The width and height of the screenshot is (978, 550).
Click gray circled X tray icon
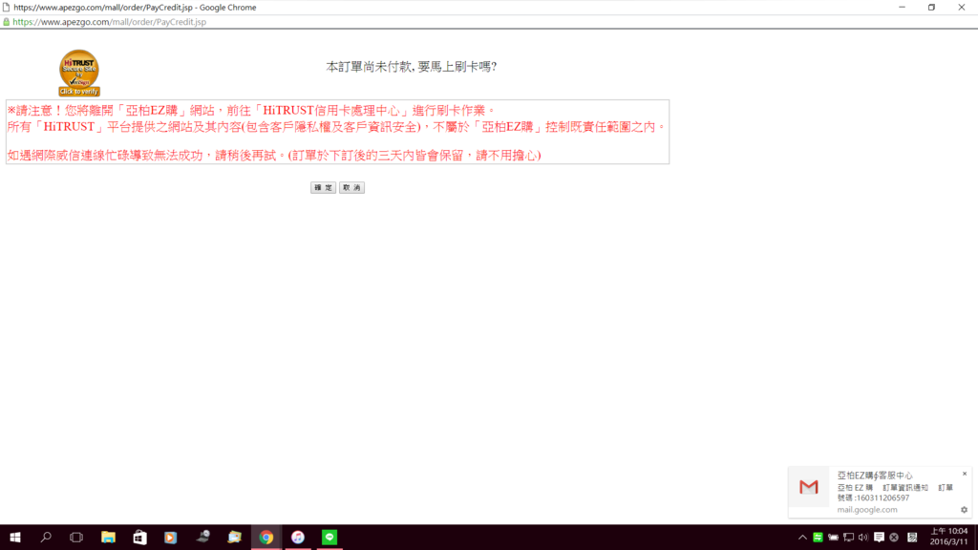click(x=894, y=537)
